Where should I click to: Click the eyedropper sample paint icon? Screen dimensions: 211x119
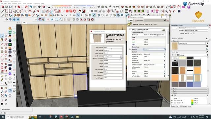coord(207,52)
